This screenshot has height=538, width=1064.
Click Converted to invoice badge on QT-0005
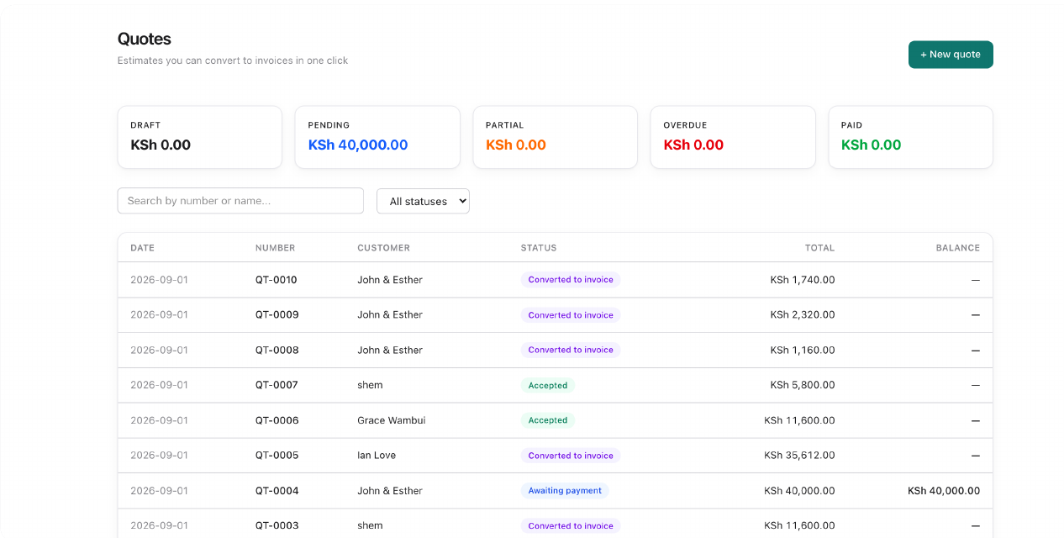571,455
